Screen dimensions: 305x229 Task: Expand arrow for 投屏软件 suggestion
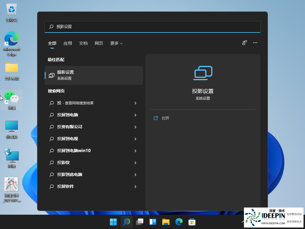136,187
